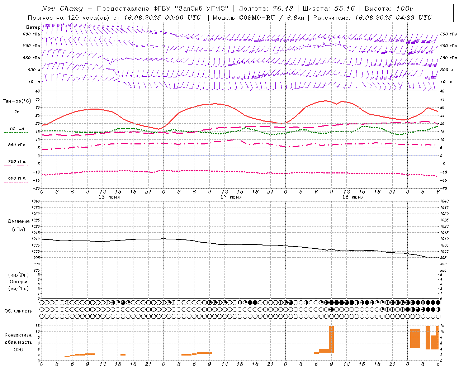The image size is (459, 367).
Task: Click the 17 июня date label
Action: [x=231, y=197]
